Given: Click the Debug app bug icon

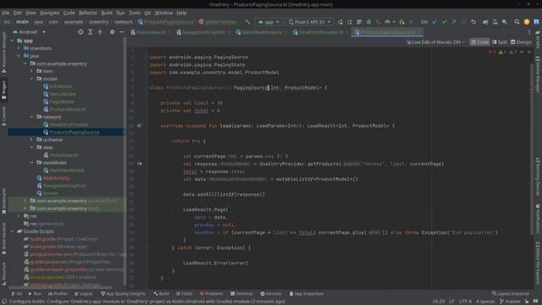Looking at the screenshot, I should pos(369,22).
